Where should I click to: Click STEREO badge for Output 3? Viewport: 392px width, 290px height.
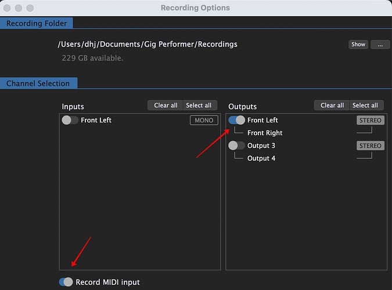369,146
